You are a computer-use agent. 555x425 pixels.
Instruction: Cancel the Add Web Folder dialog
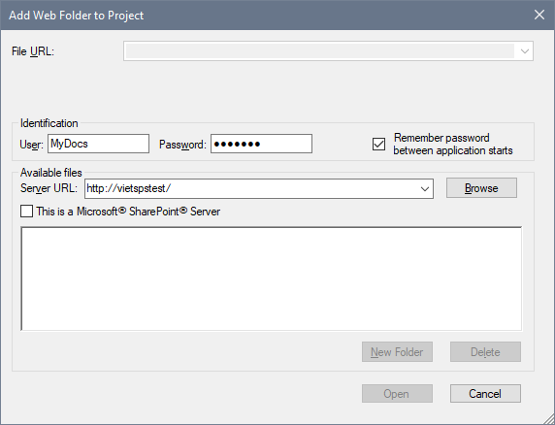click(x=485, y=394)
